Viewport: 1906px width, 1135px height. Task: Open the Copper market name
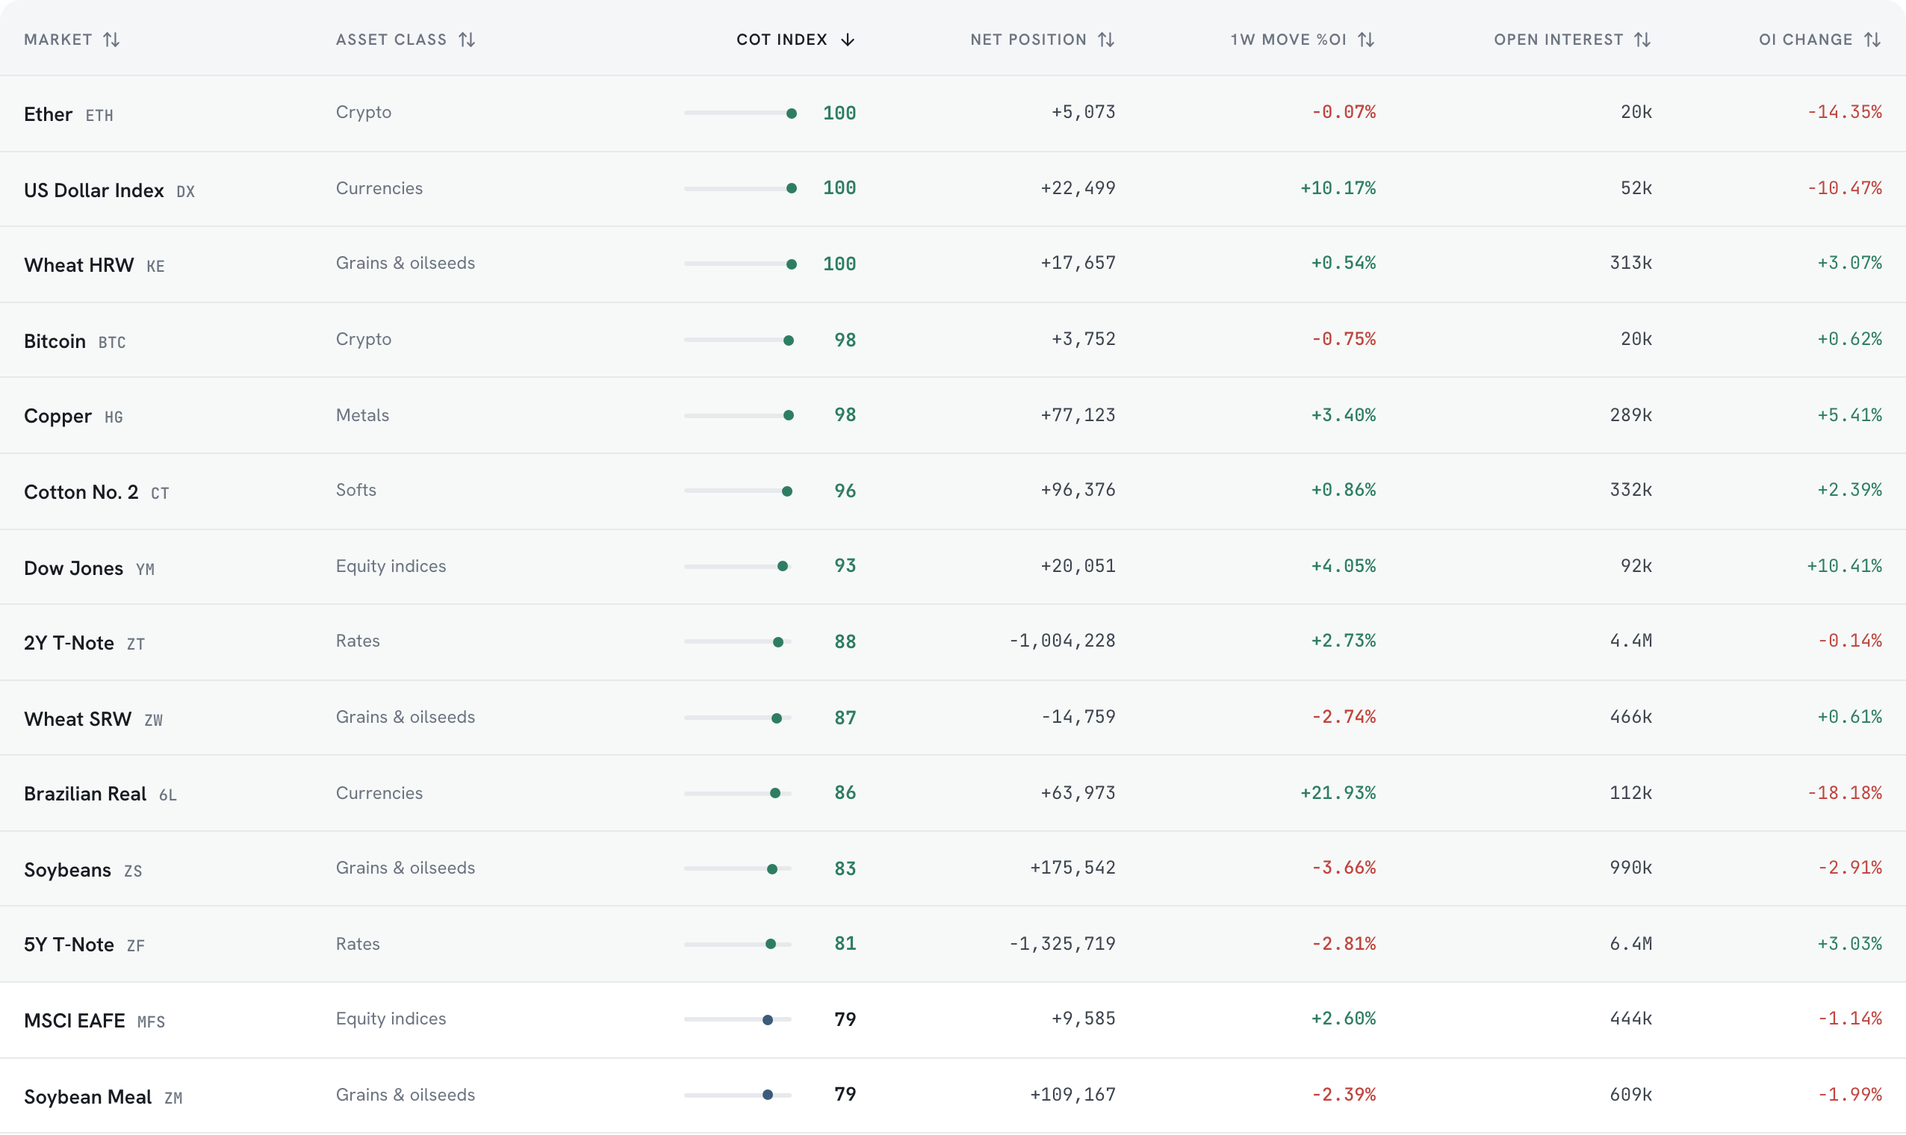click(58, 416)
